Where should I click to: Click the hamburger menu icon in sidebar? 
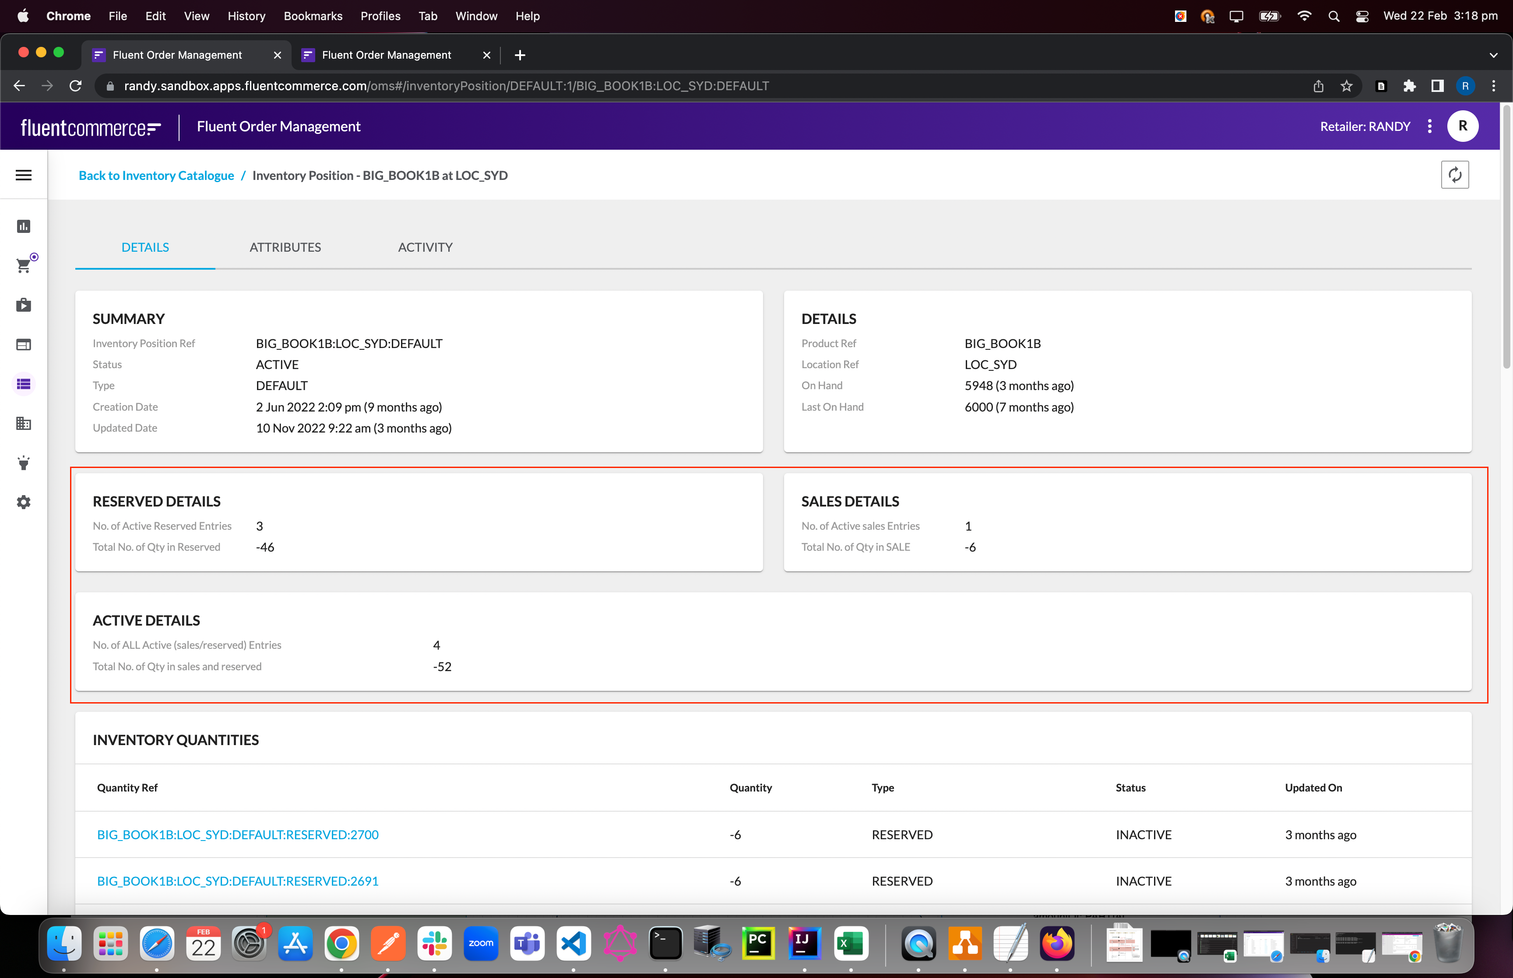pyautogui.click(x=24, y=175)
